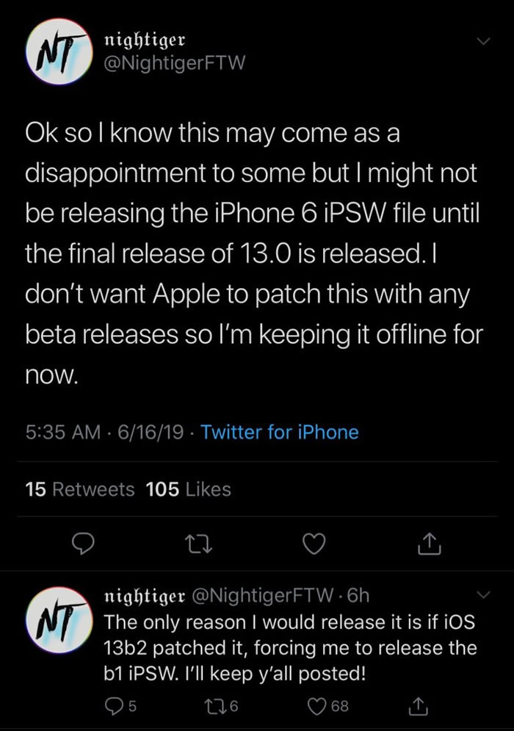Viewport: 514px width, 731px height.
Task: Expand options chevron on reply tweet
Action: coord(482,594)
